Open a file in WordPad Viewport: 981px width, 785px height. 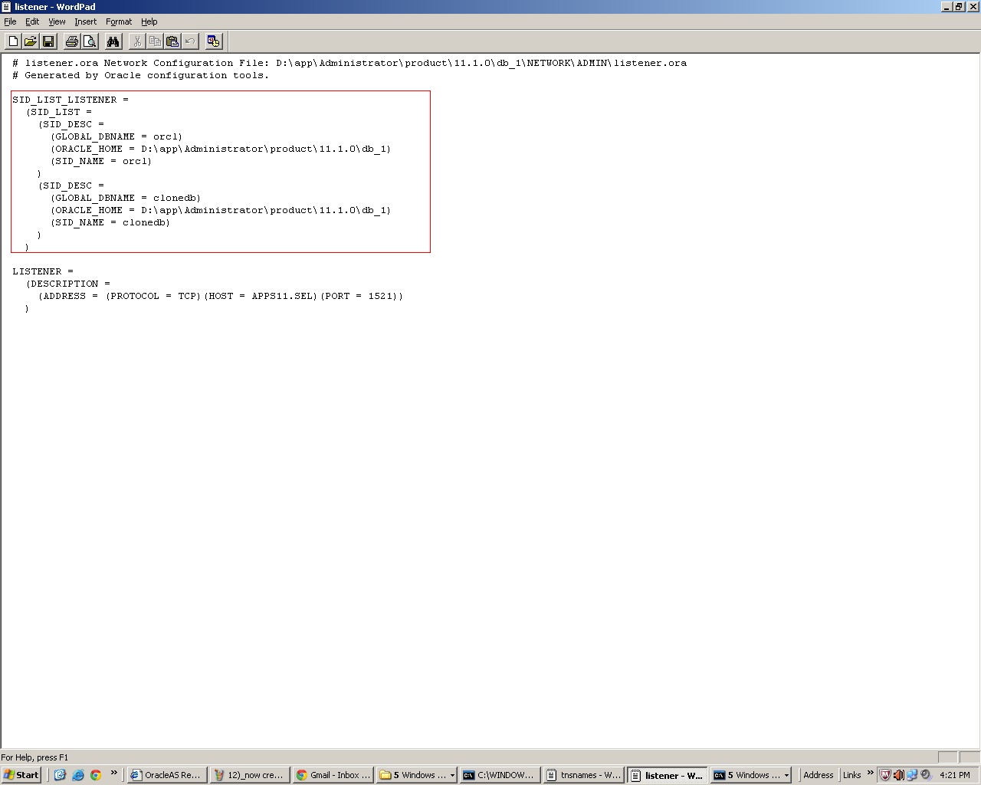(x=30, y=41)
